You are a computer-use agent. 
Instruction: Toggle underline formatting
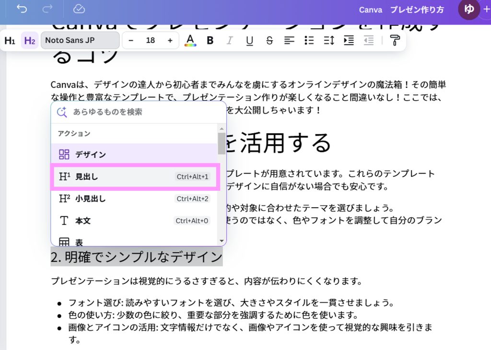[249, 40]
